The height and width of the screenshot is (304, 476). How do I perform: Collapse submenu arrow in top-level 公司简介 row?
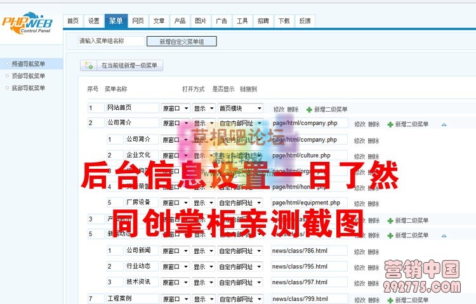click(444, 124)
